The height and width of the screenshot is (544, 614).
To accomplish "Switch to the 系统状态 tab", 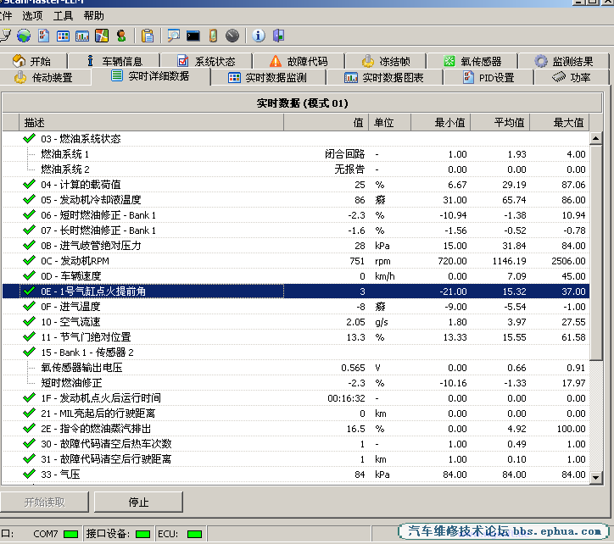I will [206, 62].
